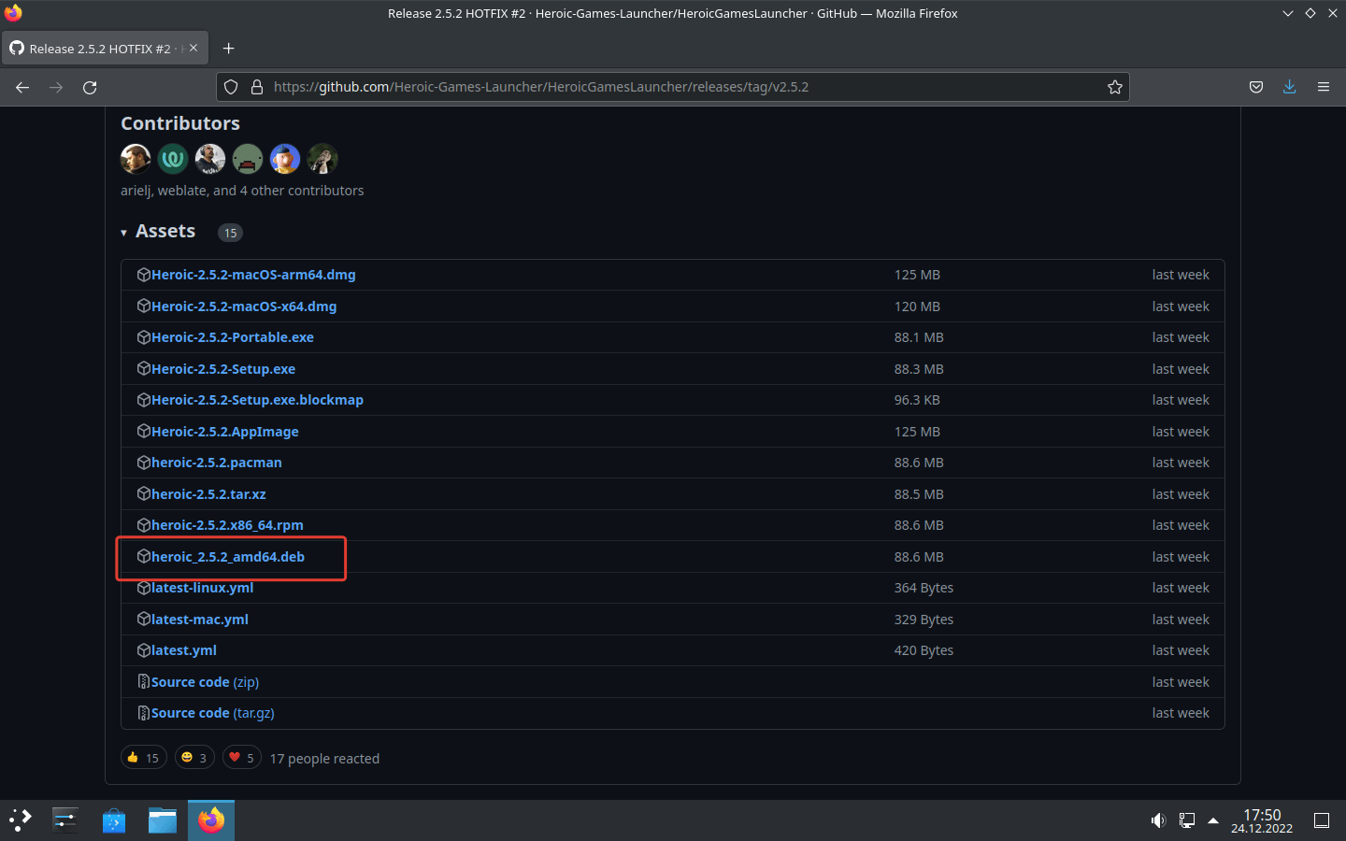Download Heroic-2.5.2-Setup.exe.blockmap

click(x=257, y=400)
